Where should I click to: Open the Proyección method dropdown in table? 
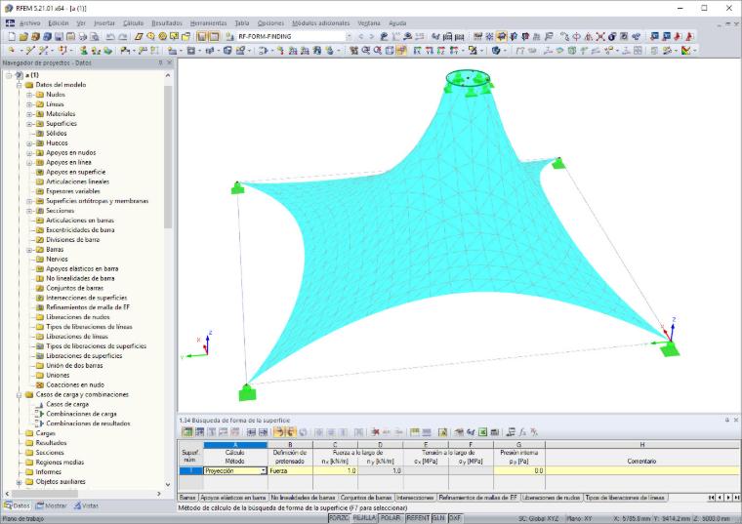tap(263, 471)
